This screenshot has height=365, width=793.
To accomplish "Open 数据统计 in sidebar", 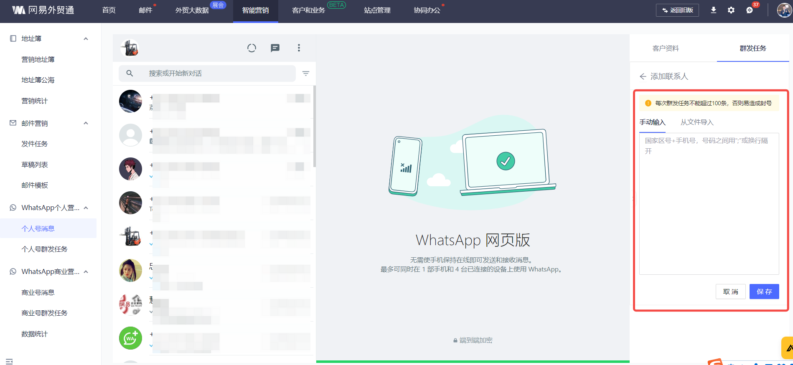I will click(35, 334).
